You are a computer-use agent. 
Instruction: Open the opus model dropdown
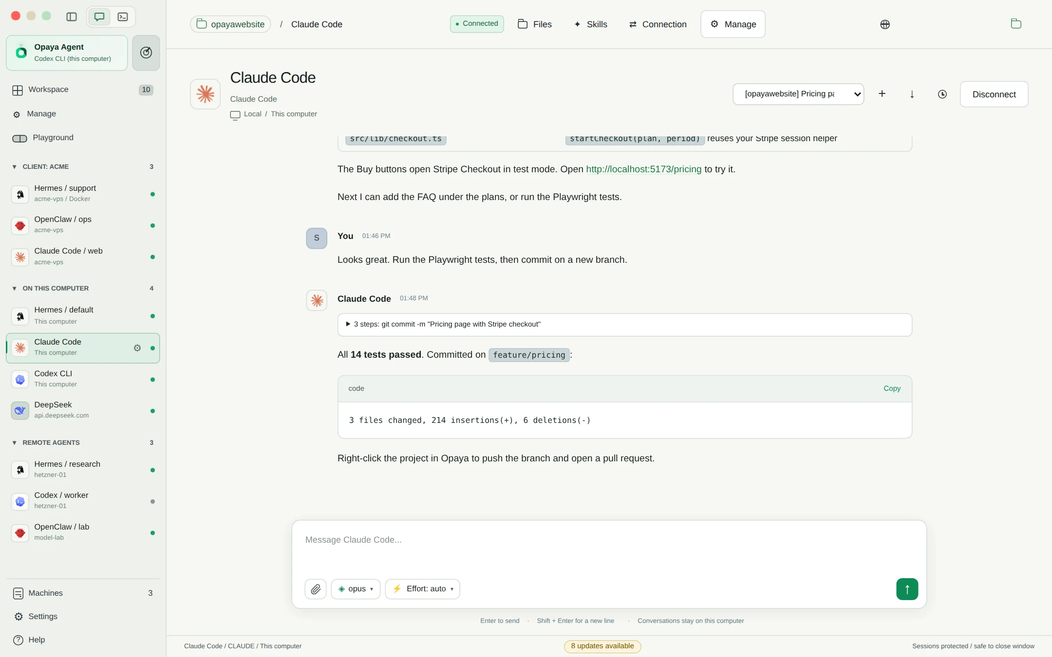pyautogui.click(x=356, y=589)
